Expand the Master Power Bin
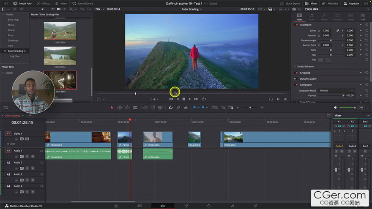 (3, 73)
